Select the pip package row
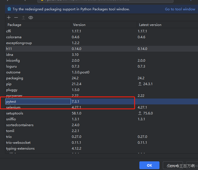 click(102, 84)
